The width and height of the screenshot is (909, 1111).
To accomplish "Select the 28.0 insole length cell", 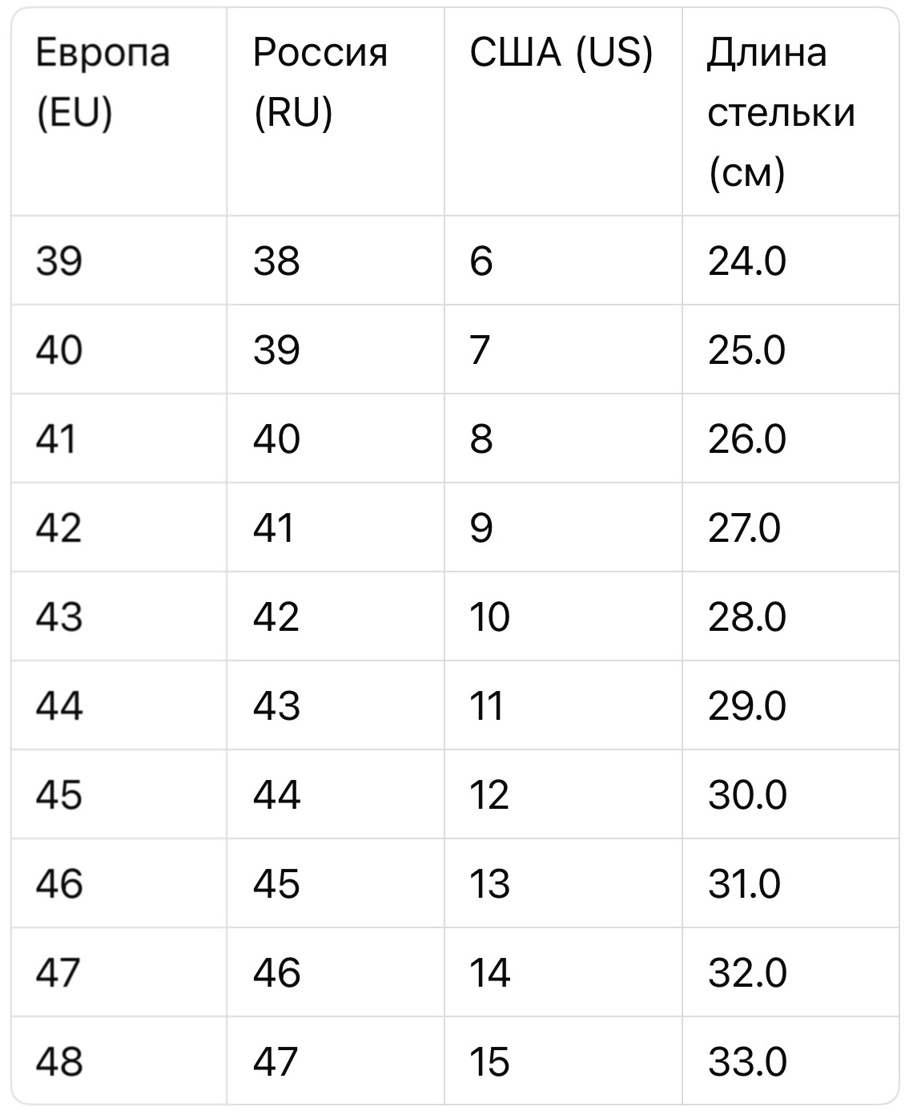I will (x=746, y=616).
